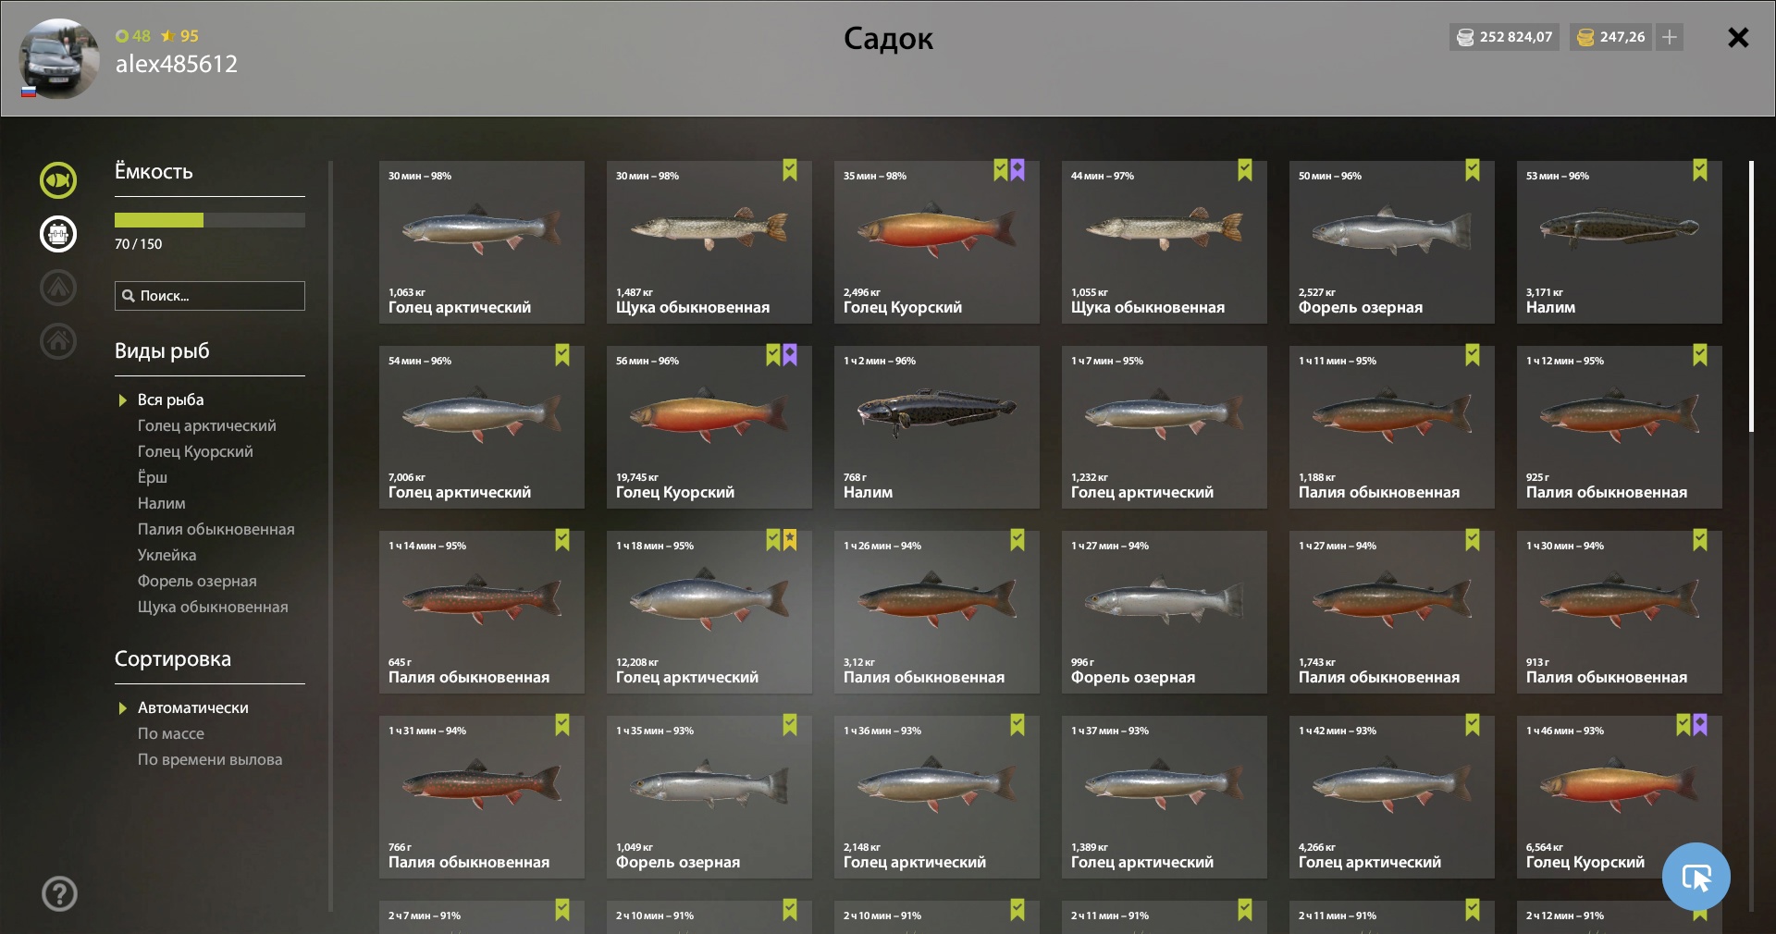Open the fish keepnet icon in sidebar
Image resolution: width=1776 pixels, height=934 pixels.
pyautogui.click(x=58, y=180)
